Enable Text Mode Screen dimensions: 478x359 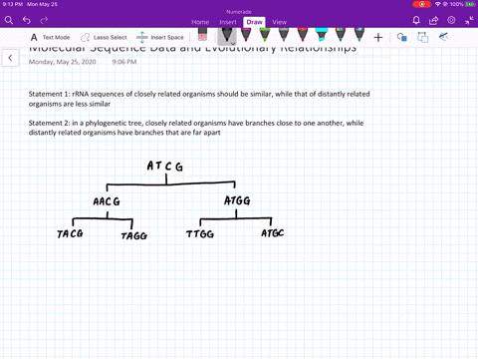tap(50, 37)
